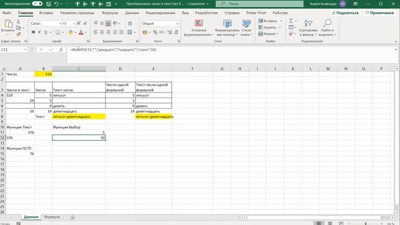Switch to the Разработчик ribbon tab

(206, 12)
